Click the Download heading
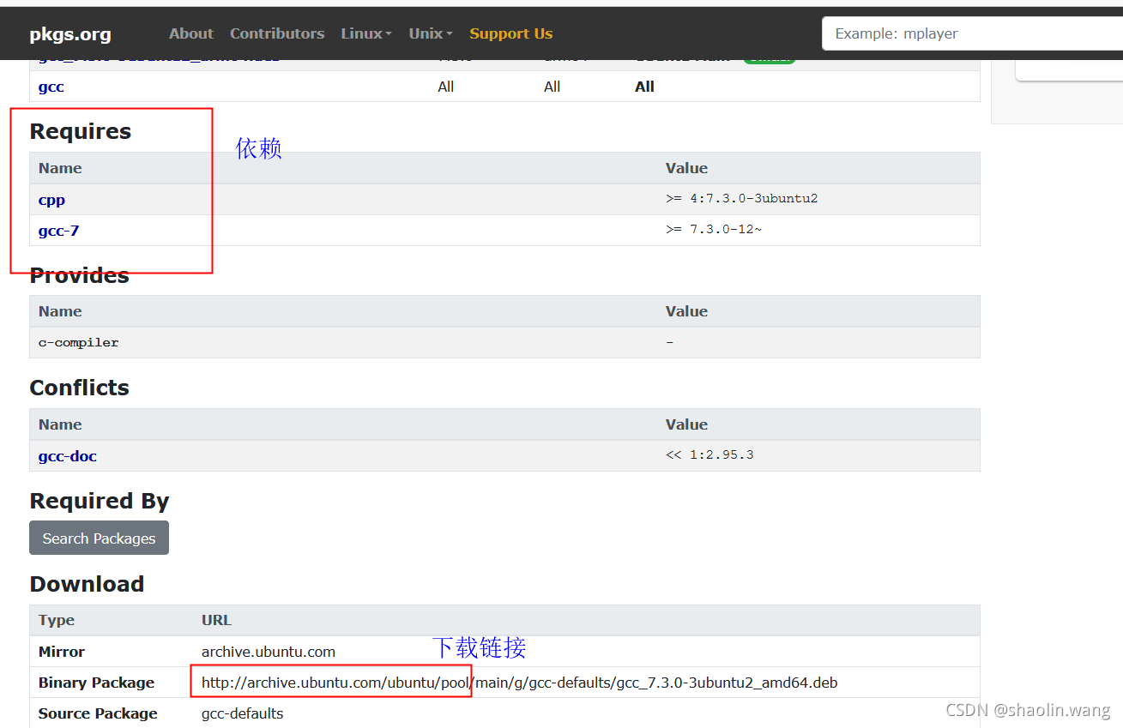Viewport: 1123px width, 728px height. tap(87, 584)
